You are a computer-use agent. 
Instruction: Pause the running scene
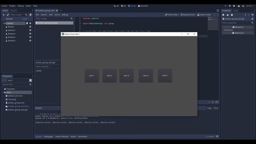point(230,6)
